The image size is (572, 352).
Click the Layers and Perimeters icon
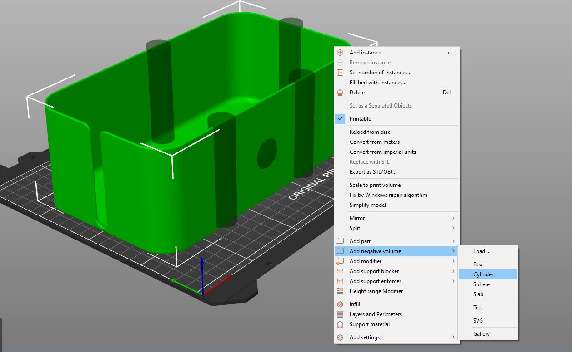tap(340, 314)
